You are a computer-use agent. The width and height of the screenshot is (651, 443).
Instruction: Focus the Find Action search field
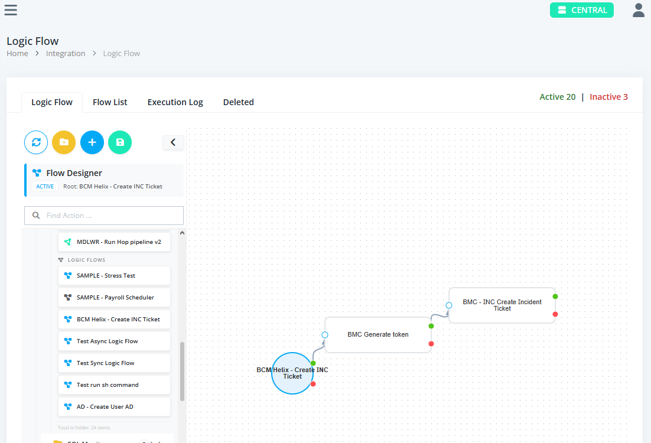(x=104, y=216)
